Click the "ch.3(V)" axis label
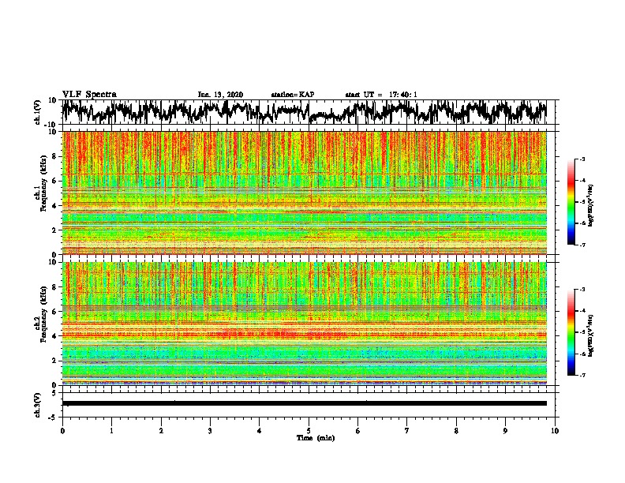 [38, 405]
